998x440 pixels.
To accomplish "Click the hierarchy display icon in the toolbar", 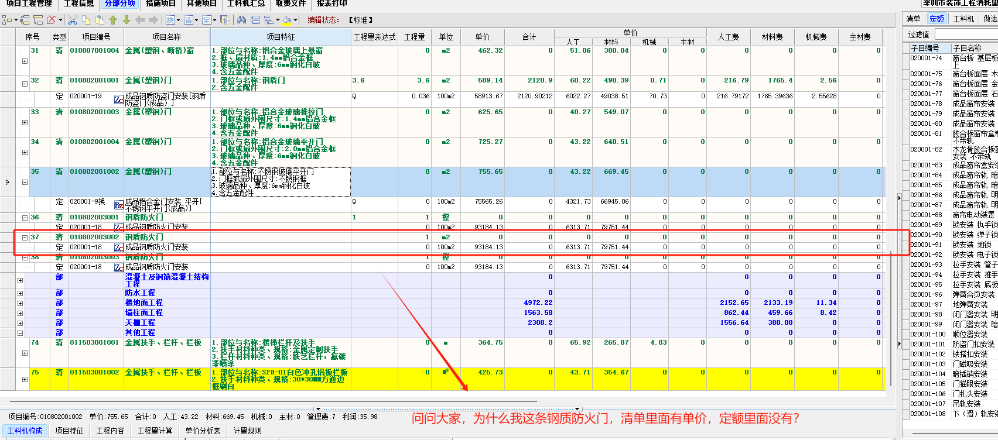I will pyautogui.click(x=268, y=20).
